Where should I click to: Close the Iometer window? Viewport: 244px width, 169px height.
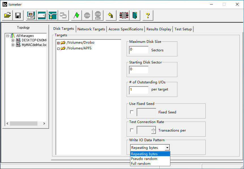(x=237, y=4)
